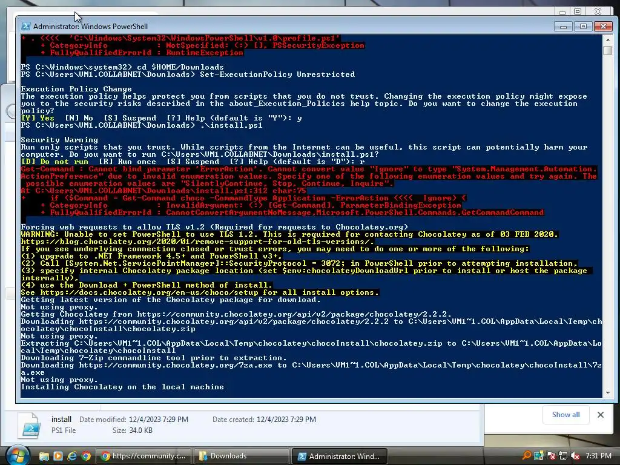Open Windows Explorer folder icon in quick launch
620x465 pixels.
[44, 456]
